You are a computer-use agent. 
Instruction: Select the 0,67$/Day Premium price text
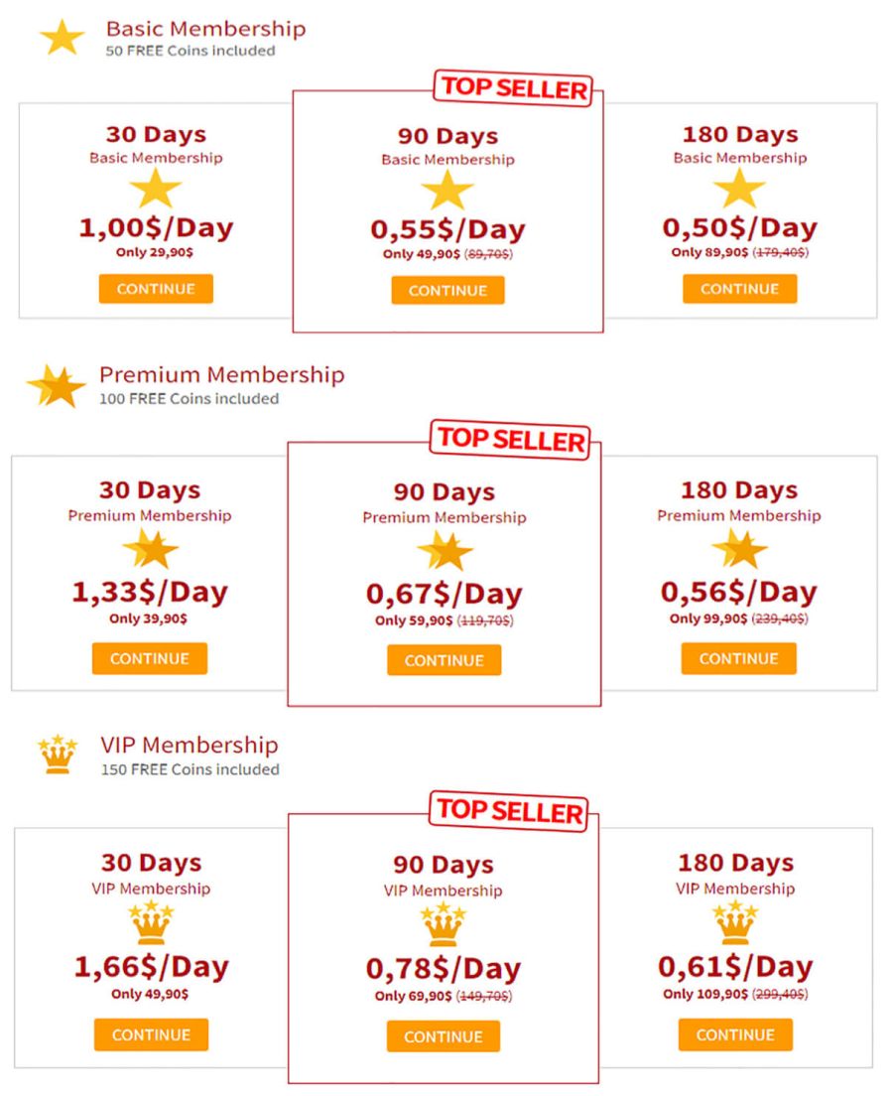445,594
